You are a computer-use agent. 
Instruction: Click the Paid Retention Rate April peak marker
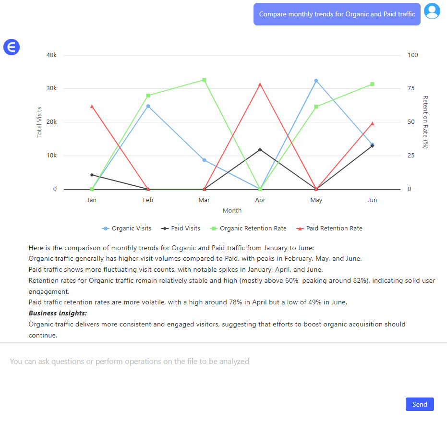260,84
